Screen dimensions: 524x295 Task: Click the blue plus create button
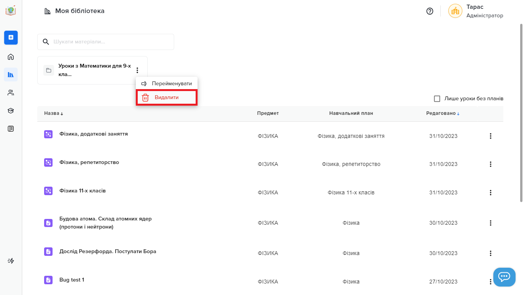click(x=11, y=37)
